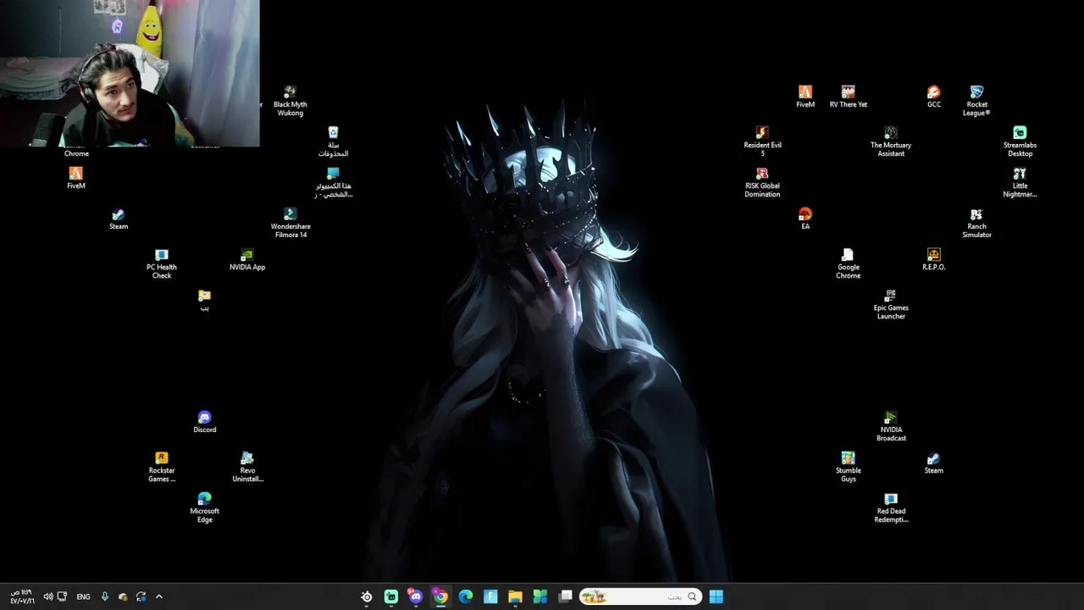Screen dimensions: 1084x610
Task: Open the Rocket League shortcut
Action: coord(976,100)
